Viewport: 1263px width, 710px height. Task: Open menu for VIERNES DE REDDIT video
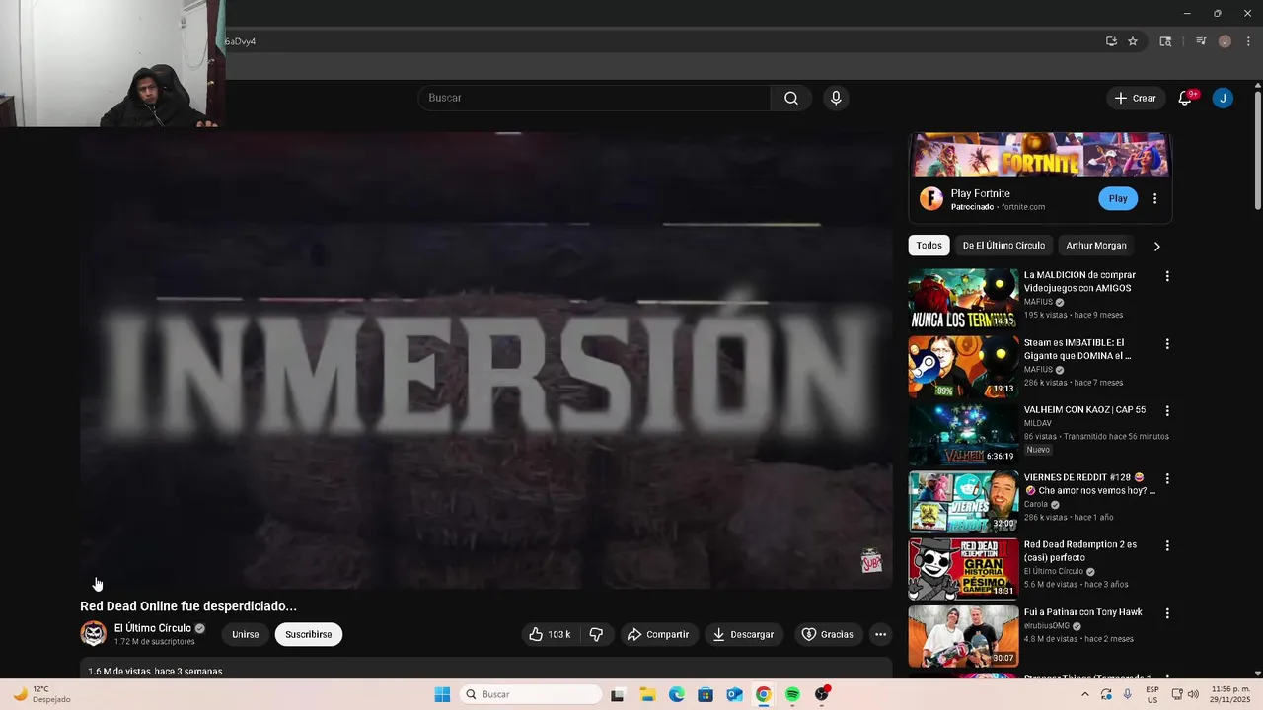(1167, 478)
